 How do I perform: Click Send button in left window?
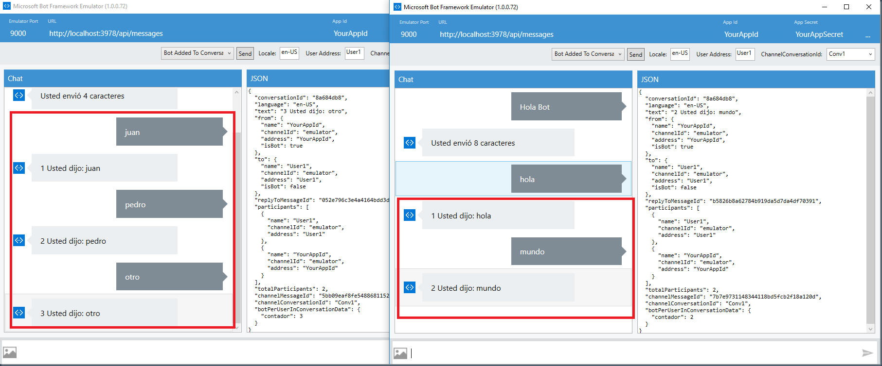pyautogui.click(x=245, y=53)
